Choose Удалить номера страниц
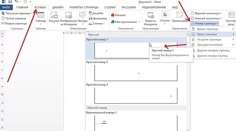This screenshot has width=236, height=131. [212, 56]
